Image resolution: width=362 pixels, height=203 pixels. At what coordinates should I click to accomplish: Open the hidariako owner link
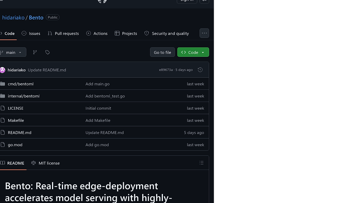pyautogui.click(x=13, y=17)
